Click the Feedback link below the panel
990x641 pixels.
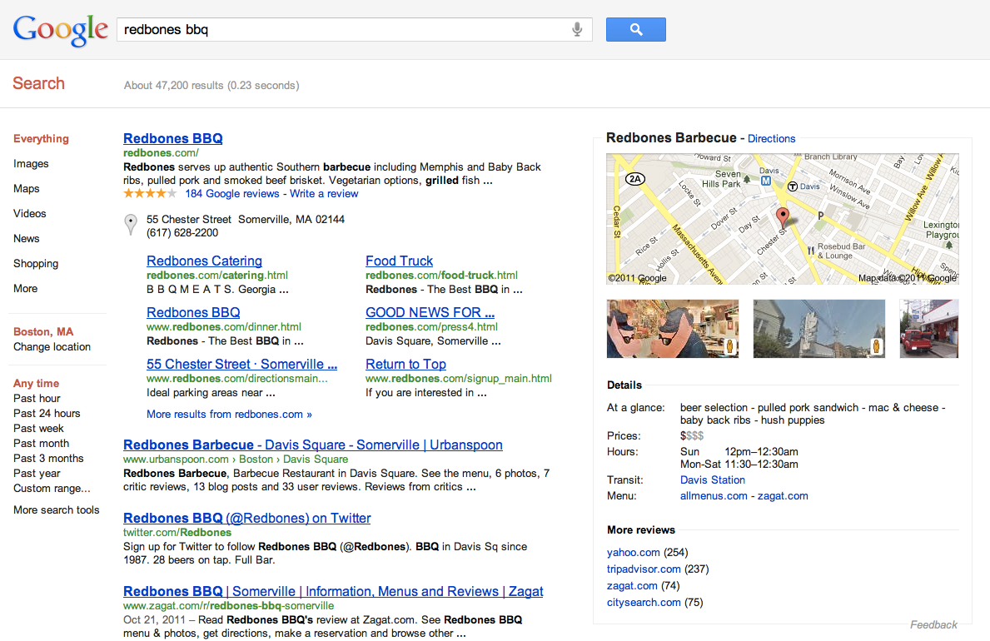coord(933,625)
